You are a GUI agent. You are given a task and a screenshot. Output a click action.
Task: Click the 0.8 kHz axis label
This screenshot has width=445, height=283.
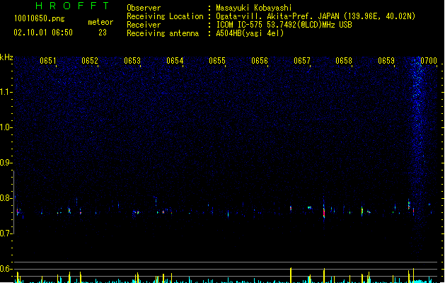point(6,198)
